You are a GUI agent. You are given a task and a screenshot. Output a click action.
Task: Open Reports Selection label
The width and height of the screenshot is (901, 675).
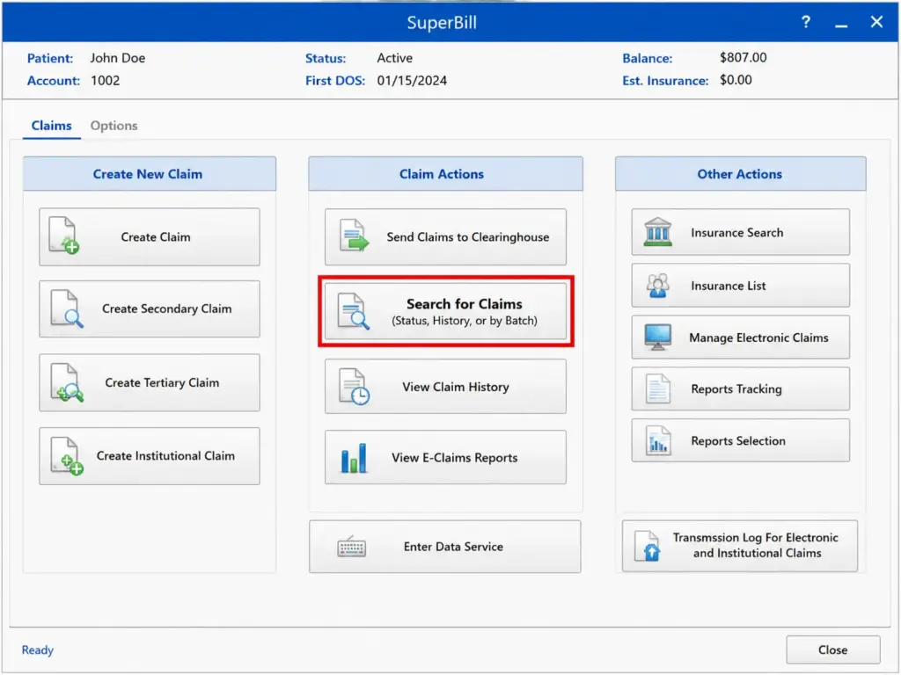tap(738, 441)
